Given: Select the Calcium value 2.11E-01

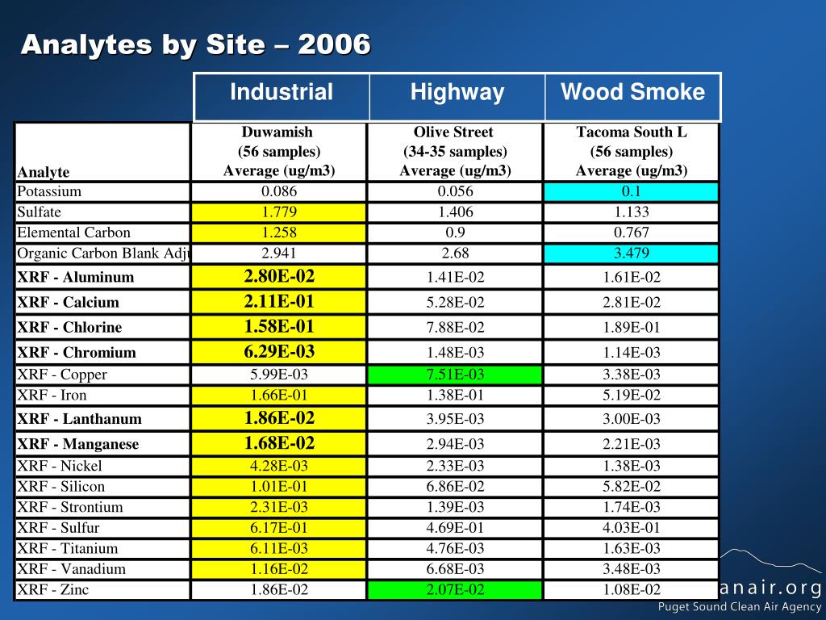Looking at the screenshot, I should (x=278, y=302).
